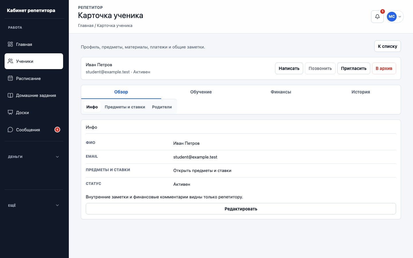This screenshot has width=413, height=258.
Task: Click the Ученики people icon
Action: [x=10, y=61]
